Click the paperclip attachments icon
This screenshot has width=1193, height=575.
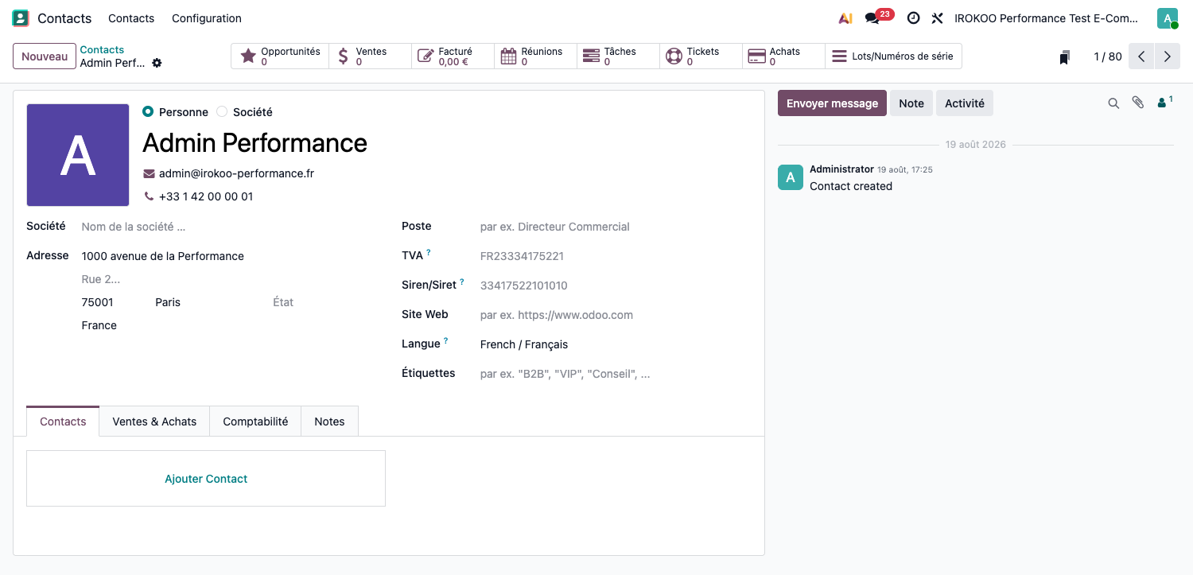pos(1138,103)
